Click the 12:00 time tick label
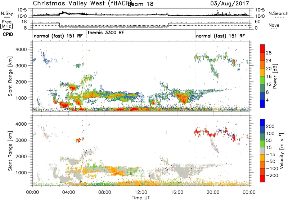Screen dimensions: 288x200 [141, 192]
